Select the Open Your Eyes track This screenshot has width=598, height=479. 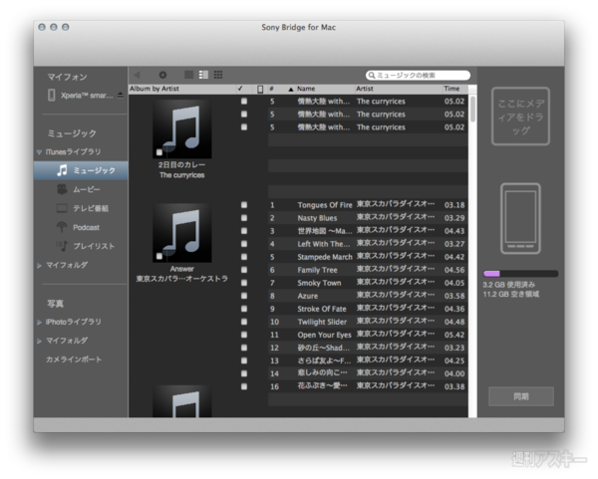[x=368, y=335]
